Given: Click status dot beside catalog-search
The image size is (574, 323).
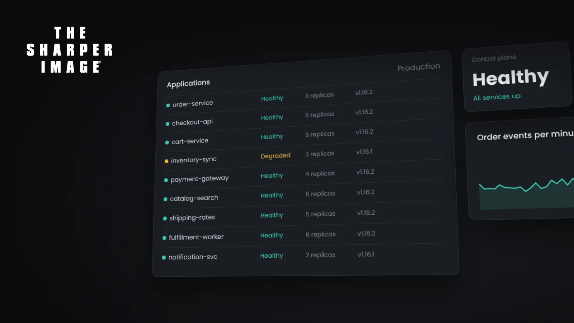Looking at the screenshot, I should (x=165, y=199).
